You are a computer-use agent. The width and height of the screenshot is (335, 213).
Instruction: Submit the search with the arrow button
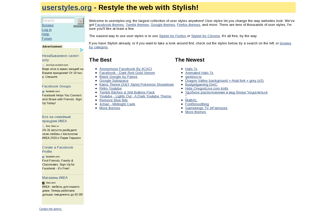coord(80,21)
